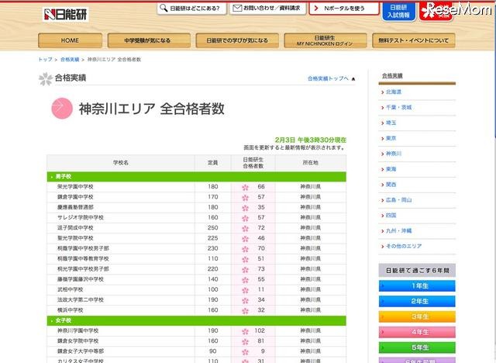The height and width of the screenshot is (363, 496).
Task: Jump to 合格実績トップへ link
Action: click(330, 79)
